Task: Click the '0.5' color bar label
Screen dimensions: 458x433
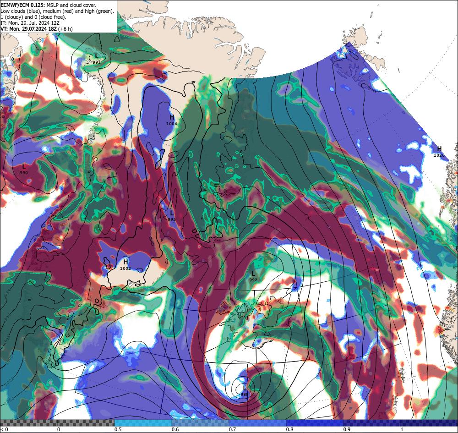Action: (x=118, y=429)
